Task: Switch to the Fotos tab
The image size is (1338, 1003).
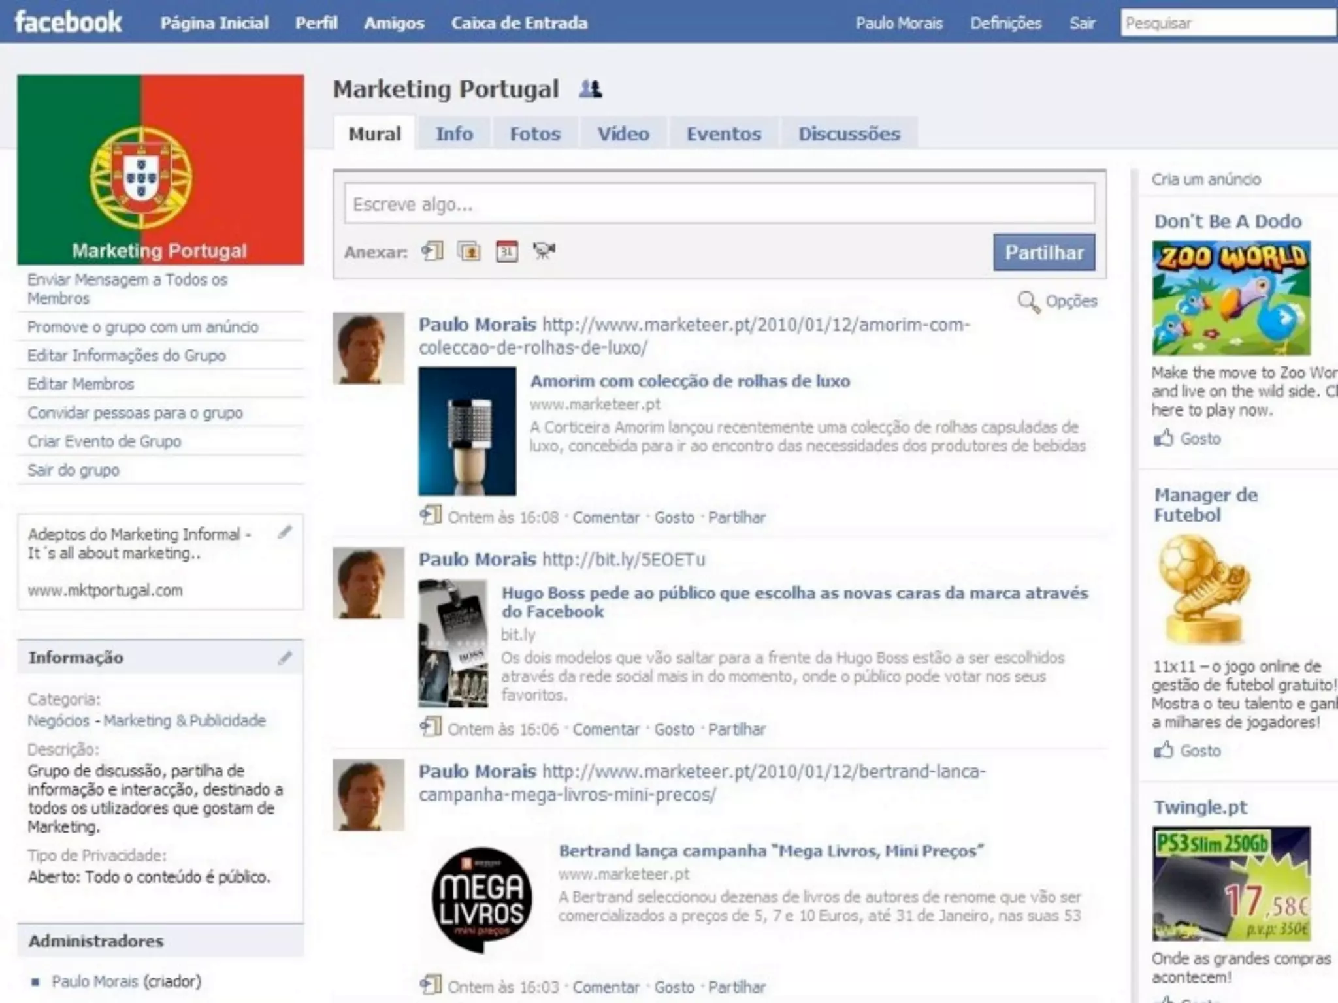Action: tap(534, 134)
